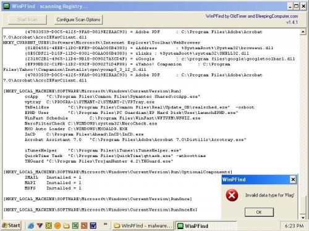Click the WinFast Schedule entry line

click(112, 118)
